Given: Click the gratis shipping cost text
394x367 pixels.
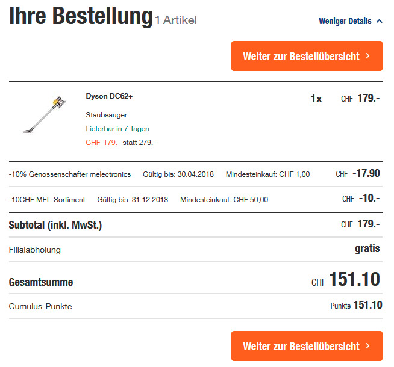Looking at the screenshot, I should (x=367, y=248).
